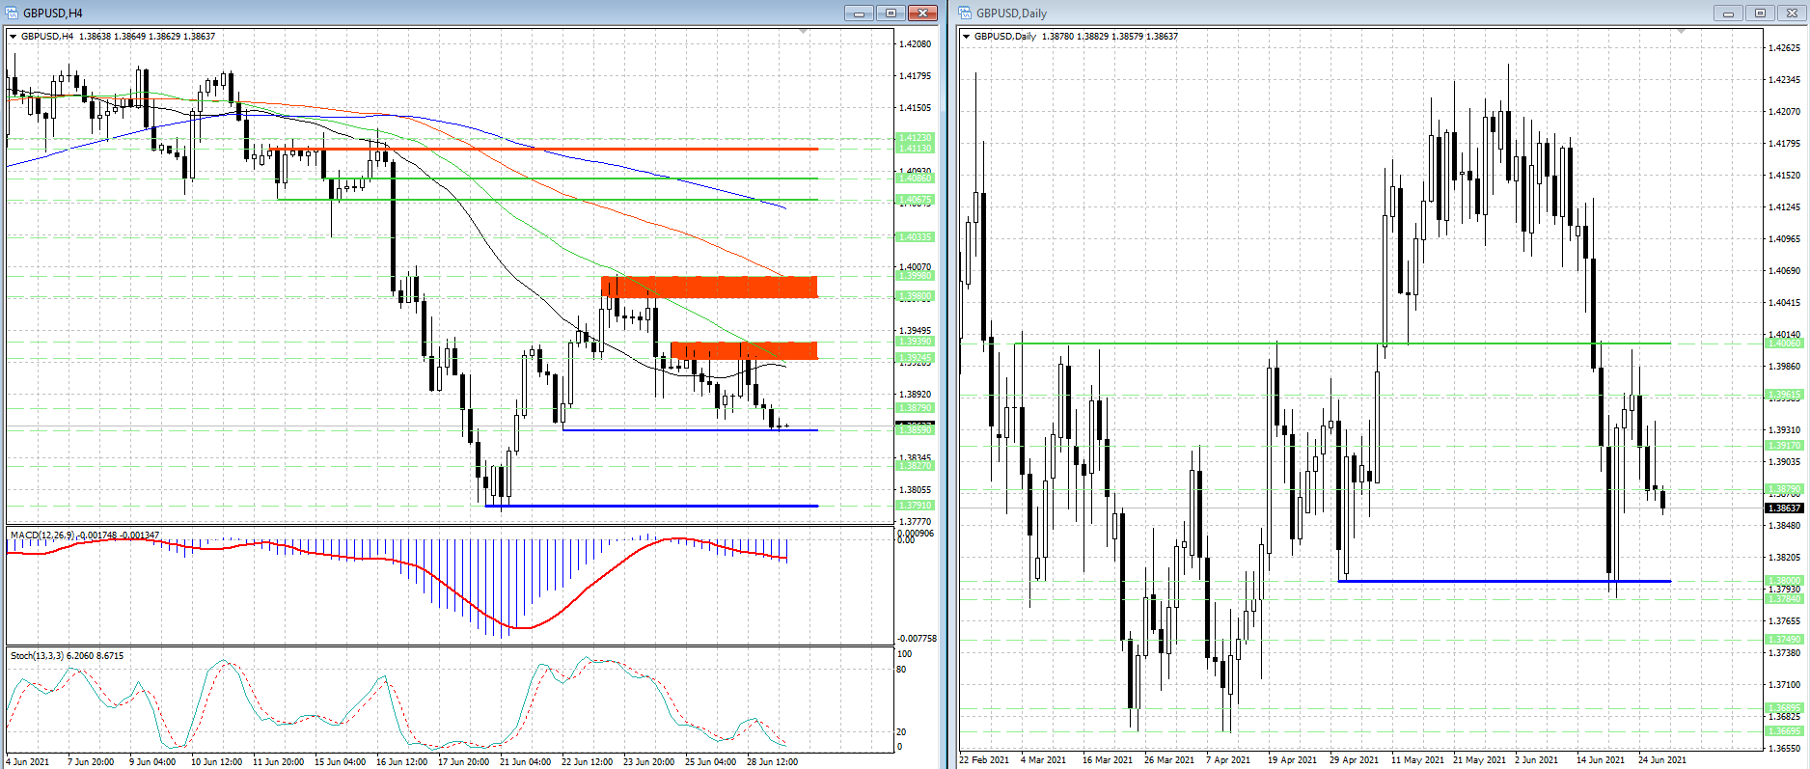Click the current price tag 1.38637 on Daily scale
Viewport: 1810px width, 769px height.
point(1783,508)
